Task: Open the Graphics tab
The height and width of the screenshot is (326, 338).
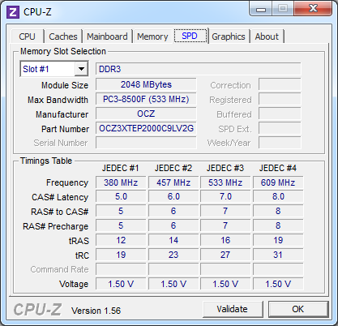Action: click(229, 36)
